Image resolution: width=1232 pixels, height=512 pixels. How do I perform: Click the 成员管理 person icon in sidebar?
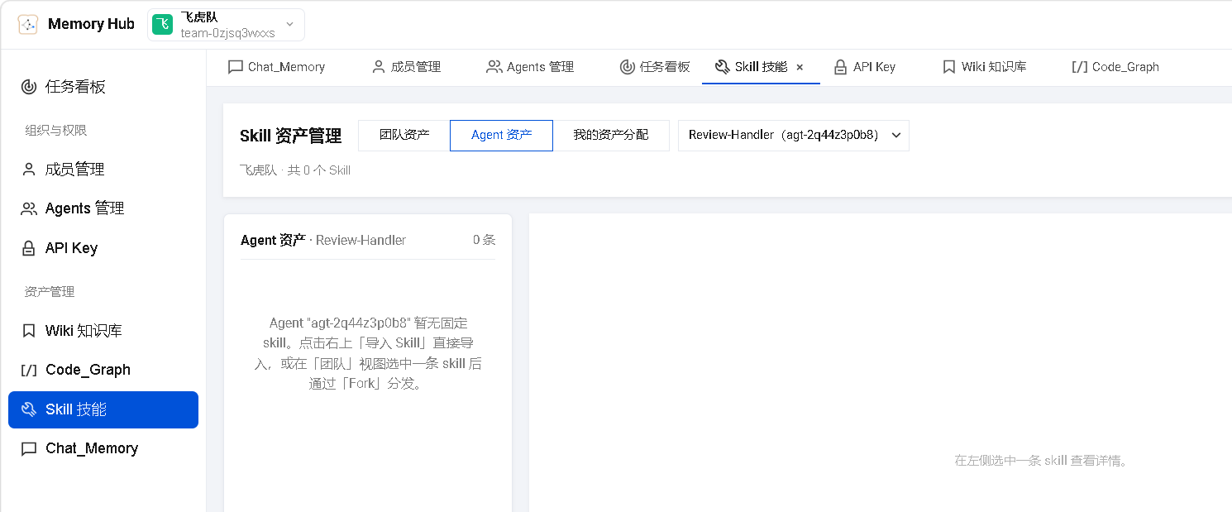[29, 170]
